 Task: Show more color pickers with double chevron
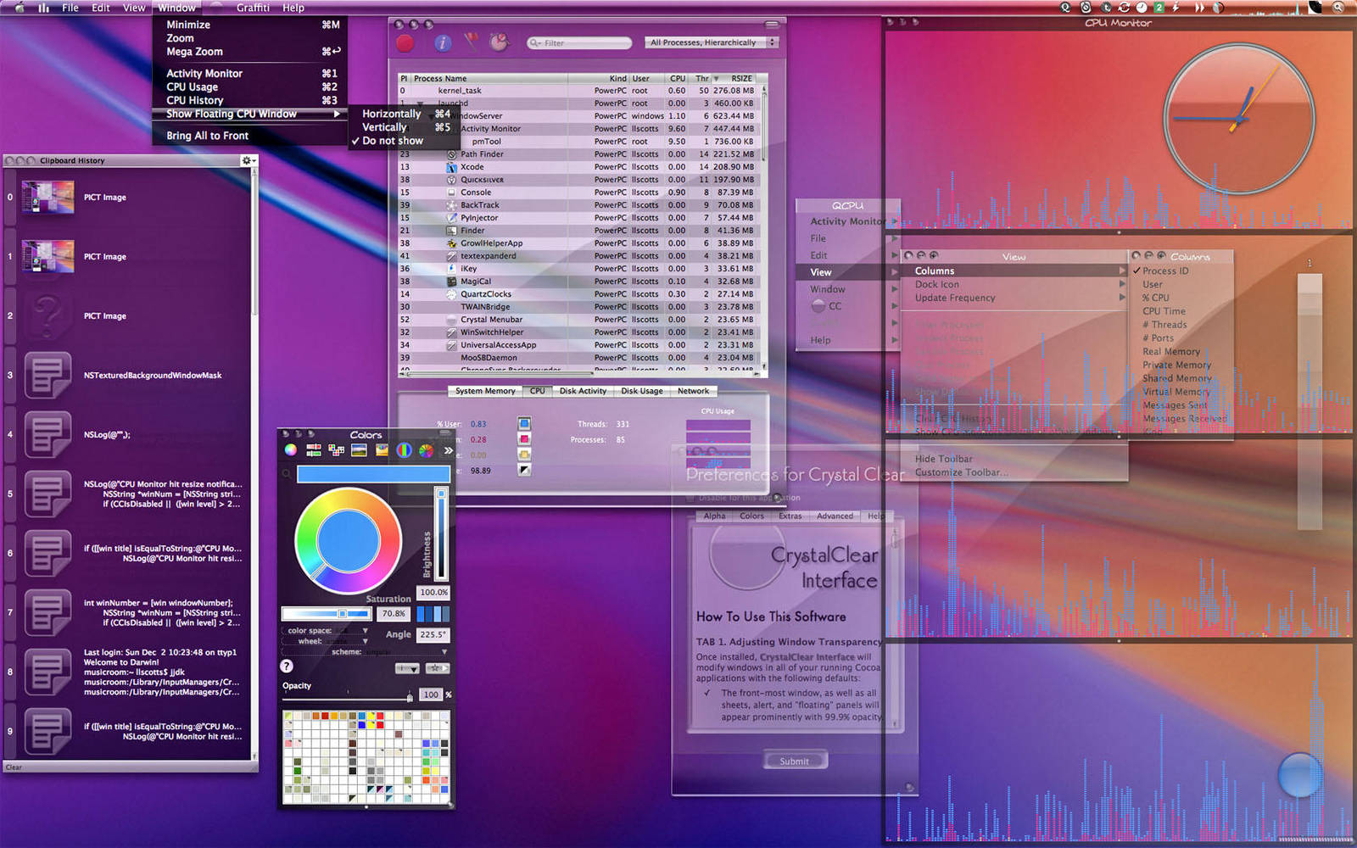[448, 450]
